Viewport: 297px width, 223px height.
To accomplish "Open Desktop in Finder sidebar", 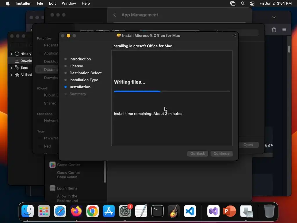I will pos(51,62).
